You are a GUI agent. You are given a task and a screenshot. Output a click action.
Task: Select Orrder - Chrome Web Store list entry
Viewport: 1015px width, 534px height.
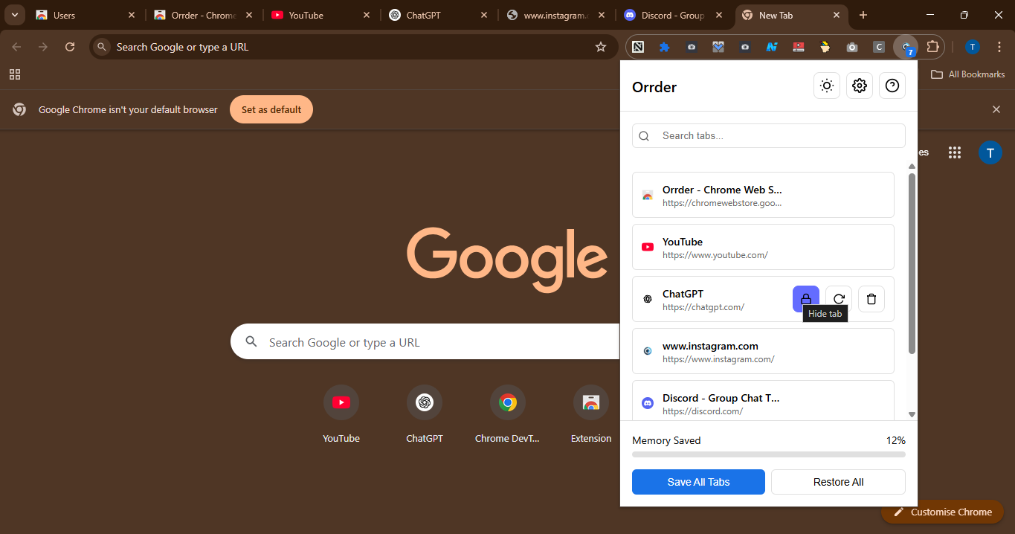[x=763, y=195]
